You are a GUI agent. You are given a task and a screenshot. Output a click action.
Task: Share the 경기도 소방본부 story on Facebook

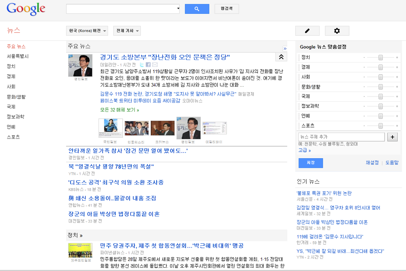pyautogui.click(x=148, y=64)
